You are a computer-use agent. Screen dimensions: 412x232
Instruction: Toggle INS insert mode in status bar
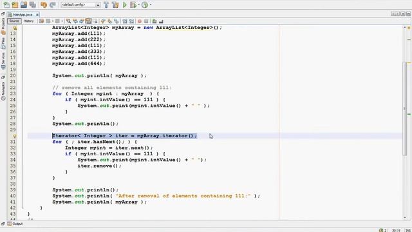(408, 230)
